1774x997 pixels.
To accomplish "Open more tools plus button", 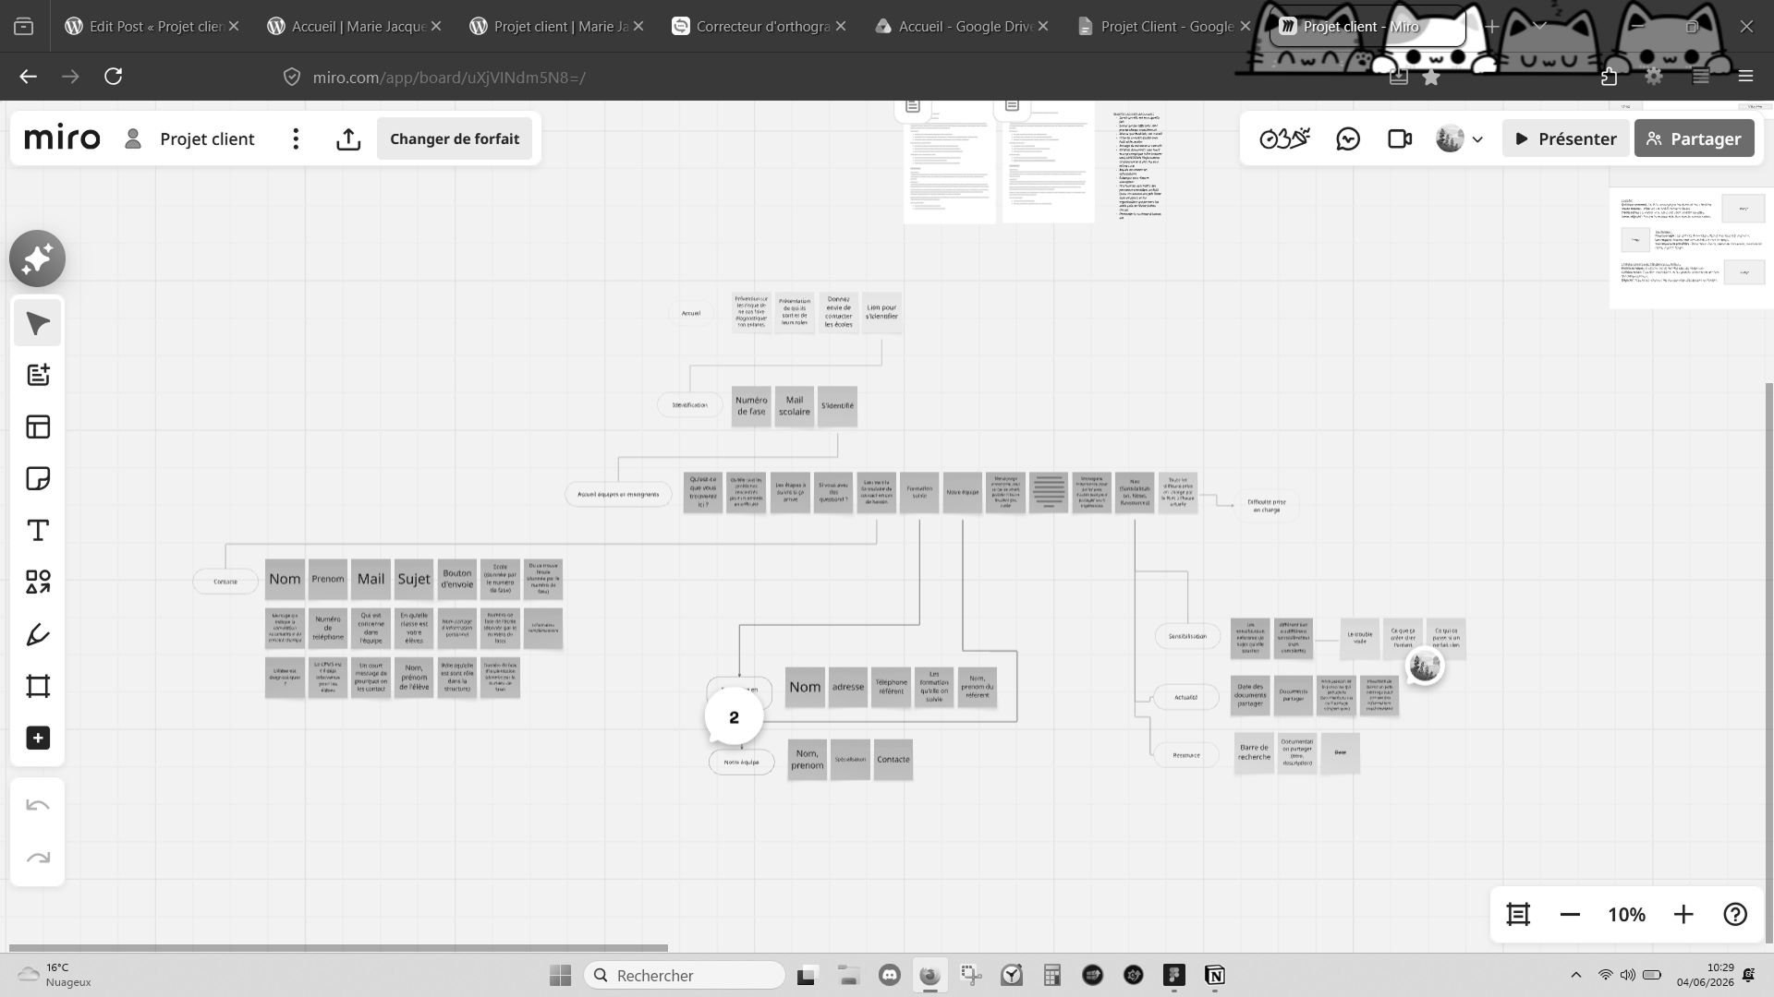I will [x=38, y=738].
